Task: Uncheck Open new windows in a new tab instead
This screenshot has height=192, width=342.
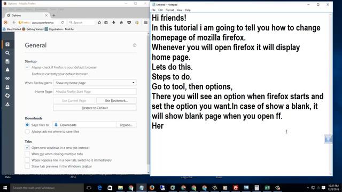Action: [27, 148]
